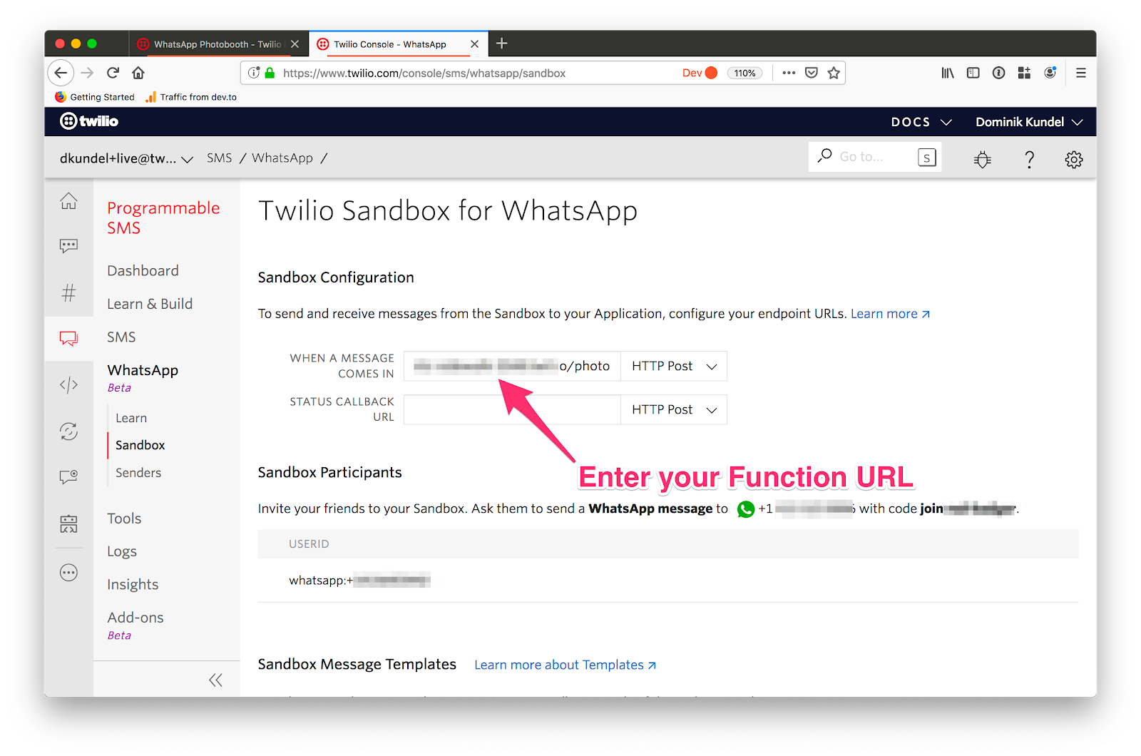Show browser sidebars icon
Image resolution: width=1141 pixels, height=756 pixels.
(x=973, y=73)
